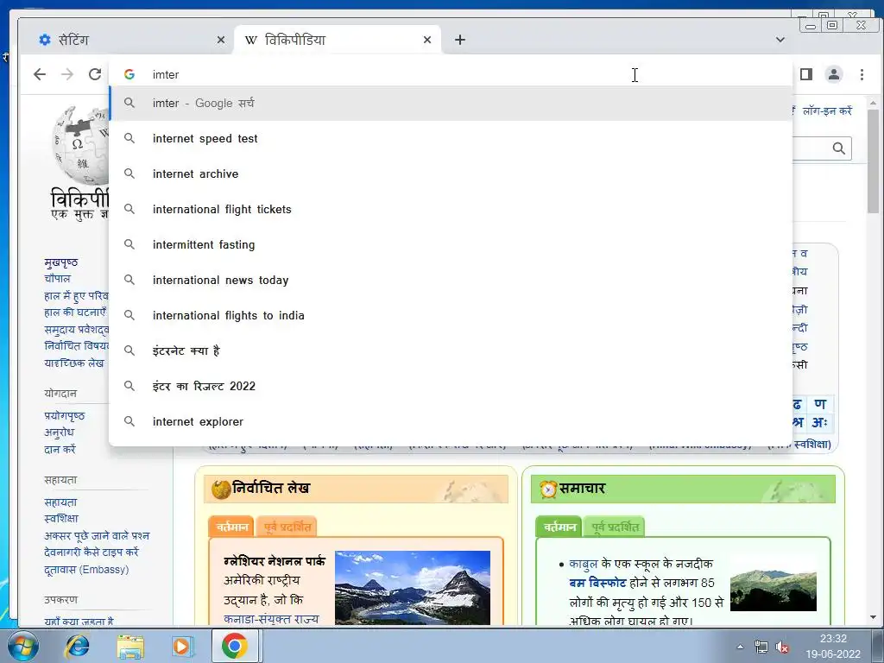Open the स्वशिक्षा link under सहायता

tap(61, 519)
